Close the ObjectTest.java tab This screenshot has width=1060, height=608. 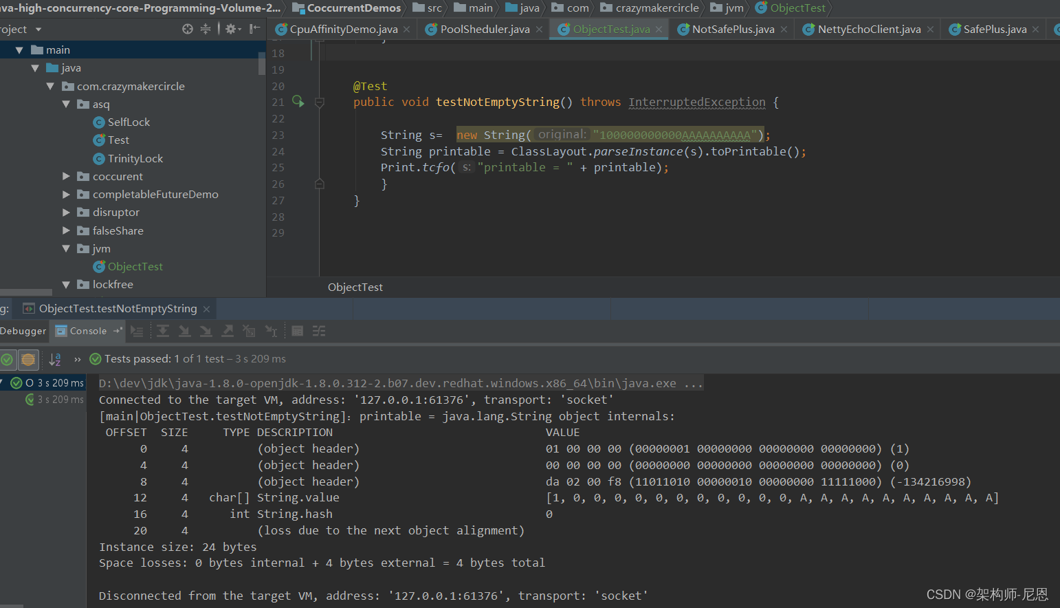tap(659, 30)
